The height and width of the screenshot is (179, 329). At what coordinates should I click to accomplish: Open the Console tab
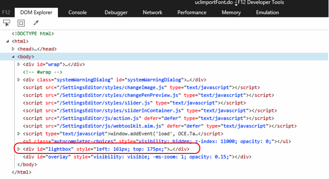click(78, 12)
